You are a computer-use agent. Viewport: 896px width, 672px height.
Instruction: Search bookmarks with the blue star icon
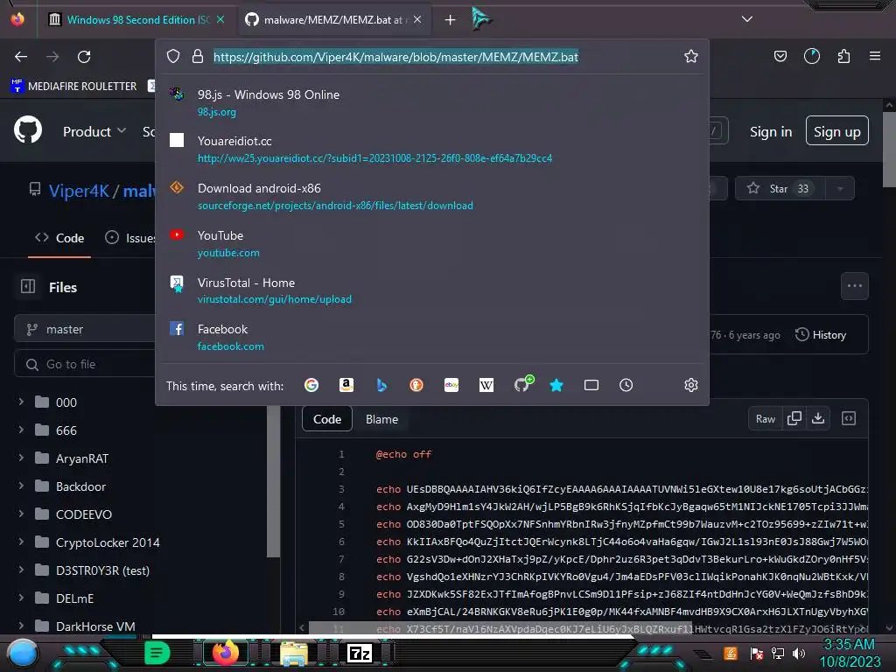(x=556, y=385)
